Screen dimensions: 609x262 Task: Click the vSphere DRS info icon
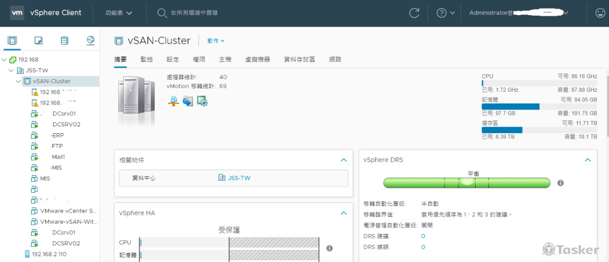click(x=560, y=183)
